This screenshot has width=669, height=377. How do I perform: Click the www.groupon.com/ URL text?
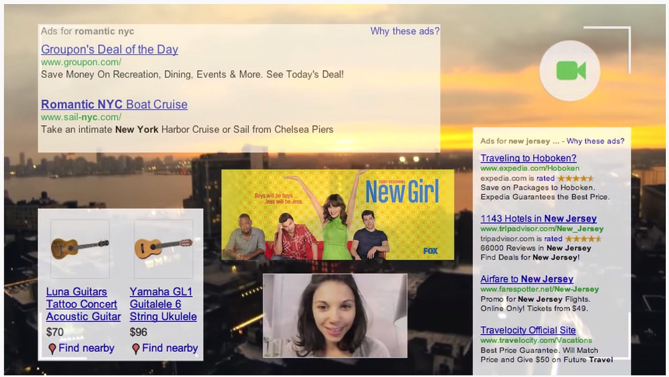click(81, 62)
